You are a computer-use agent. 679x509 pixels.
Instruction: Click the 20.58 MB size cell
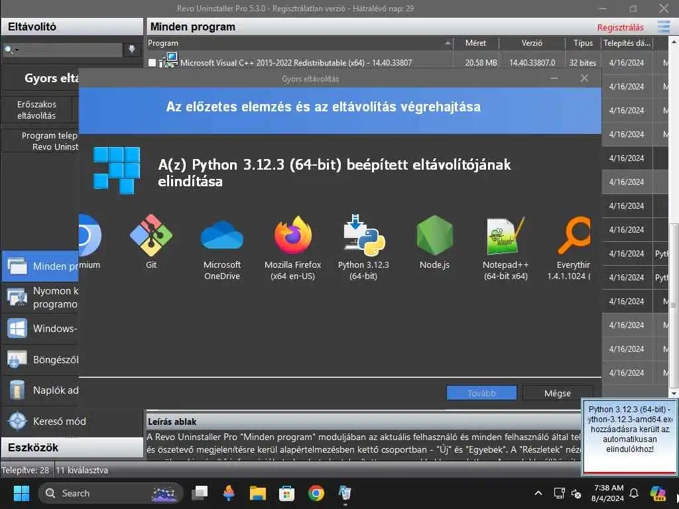(481, 63)
